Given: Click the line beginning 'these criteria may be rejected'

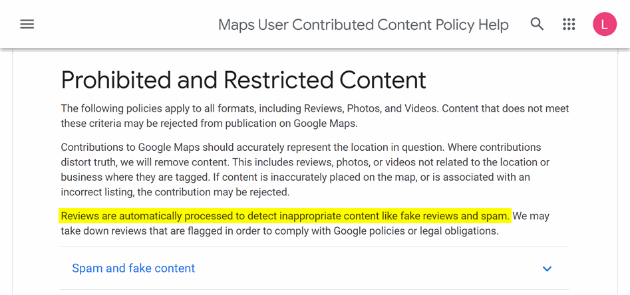Looking at the screenshot, I should pos(210,123).
